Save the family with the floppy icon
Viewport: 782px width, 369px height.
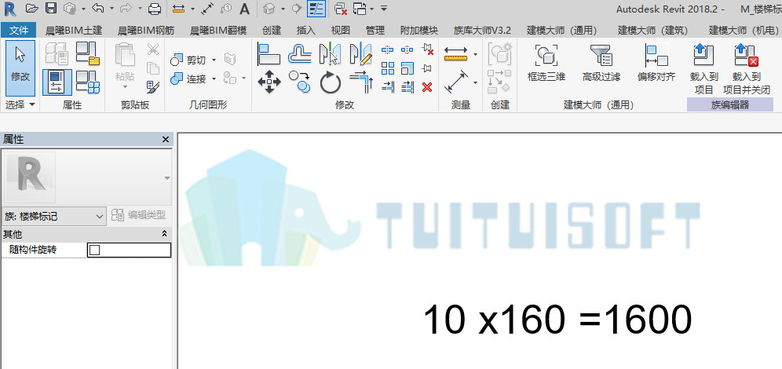point(50,8)
